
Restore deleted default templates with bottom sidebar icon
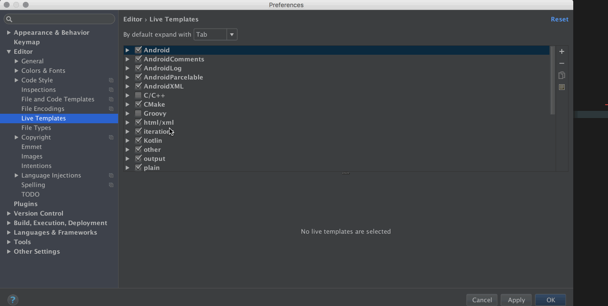(561, 87)
